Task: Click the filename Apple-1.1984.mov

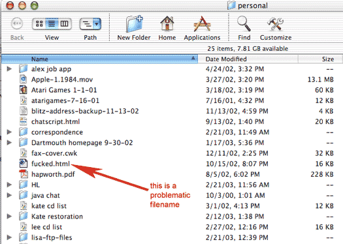Action: (x=62, y=80)
